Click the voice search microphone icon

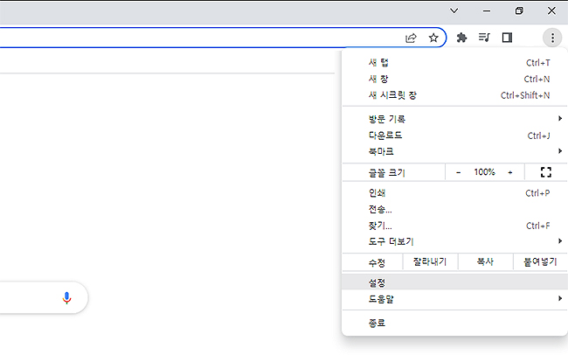coord(66,297)
